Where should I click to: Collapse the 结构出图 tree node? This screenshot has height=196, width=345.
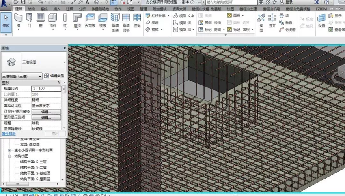(x=9, y=156)
